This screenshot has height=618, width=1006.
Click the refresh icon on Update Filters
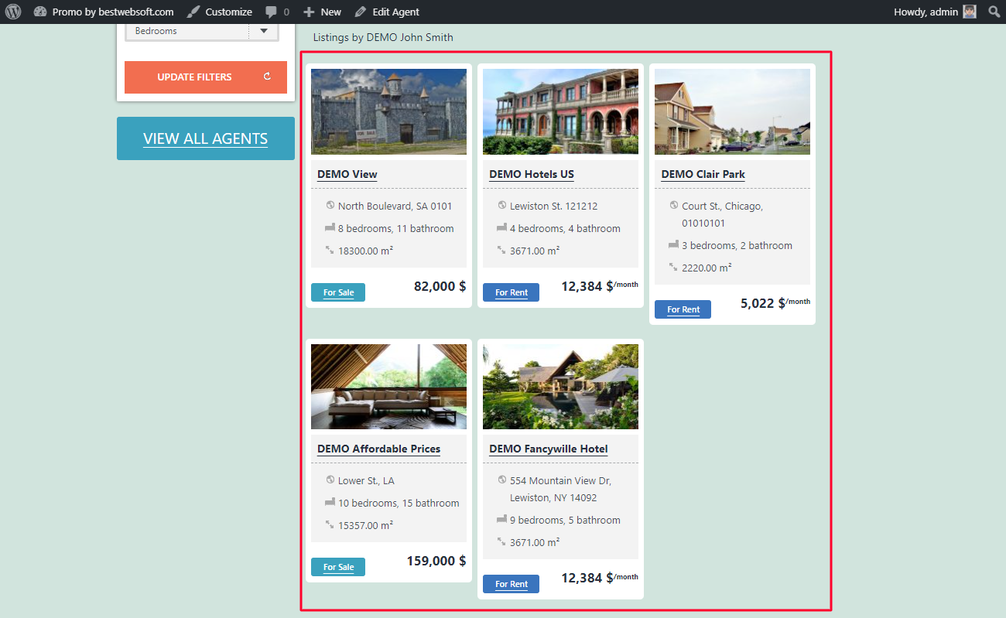(267, 77)
